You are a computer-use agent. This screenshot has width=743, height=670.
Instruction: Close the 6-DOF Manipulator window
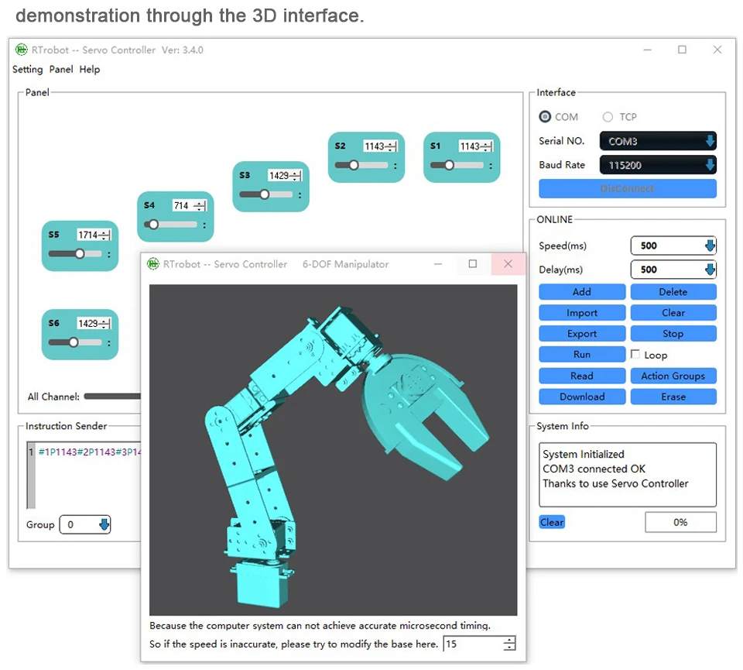click(x=508, y=263)
